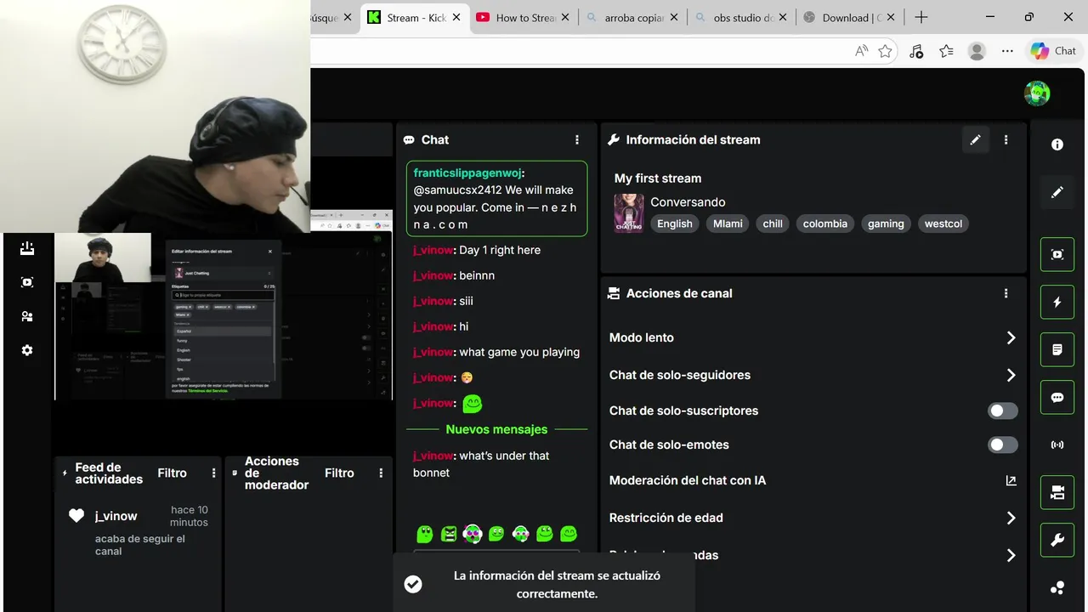Open Información del stream three-dot menu
This screenshot has height=612, width=1088.
(1006, 139)
